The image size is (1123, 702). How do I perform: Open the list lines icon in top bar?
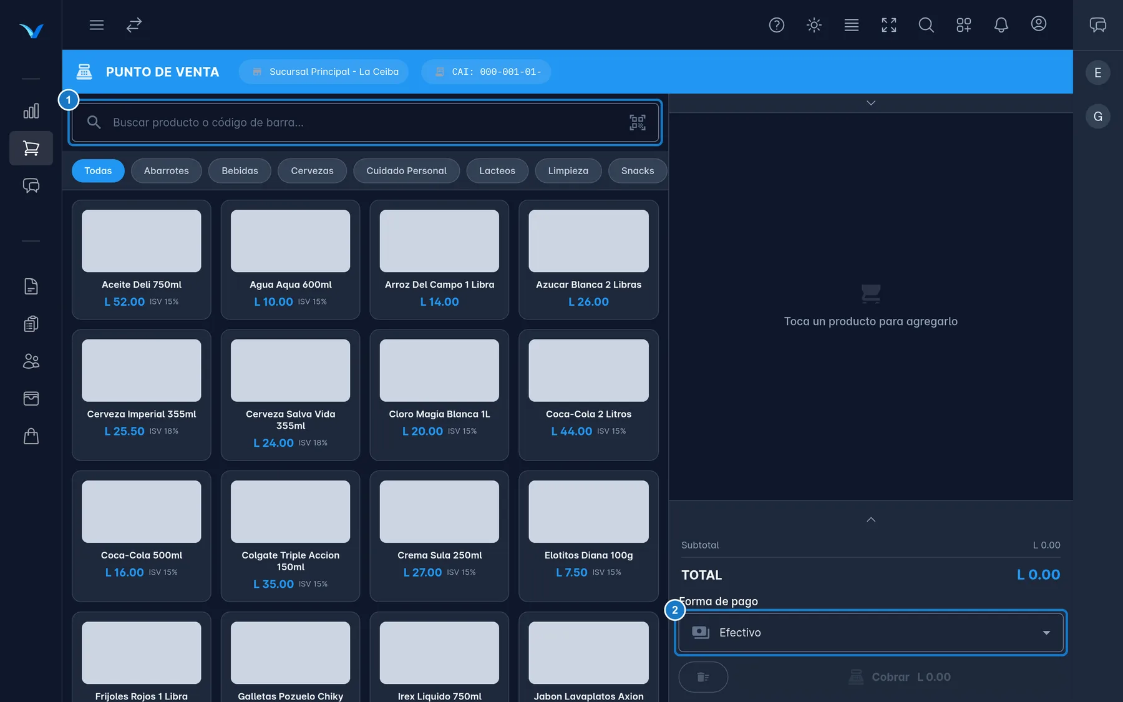(852, 25)
